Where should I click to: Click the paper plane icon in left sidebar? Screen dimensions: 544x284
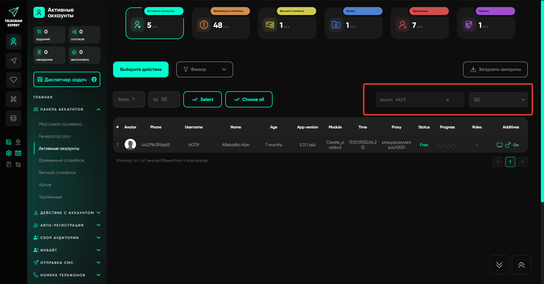tap(13, 61)
